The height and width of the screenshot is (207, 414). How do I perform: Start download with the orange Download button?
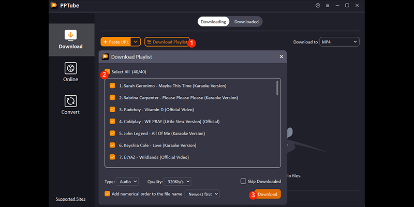point(268,194)
